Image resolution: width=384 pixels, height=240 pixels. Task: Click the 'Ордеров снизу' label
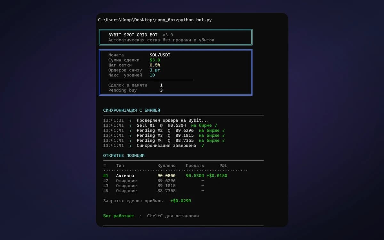[125, 70]
